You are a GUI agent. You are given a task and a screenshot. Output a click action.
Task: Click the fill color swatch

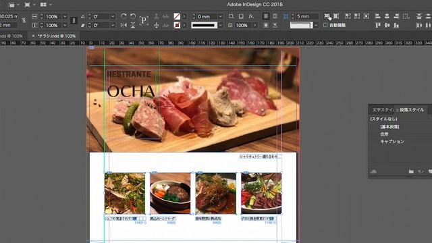point(177,16)
